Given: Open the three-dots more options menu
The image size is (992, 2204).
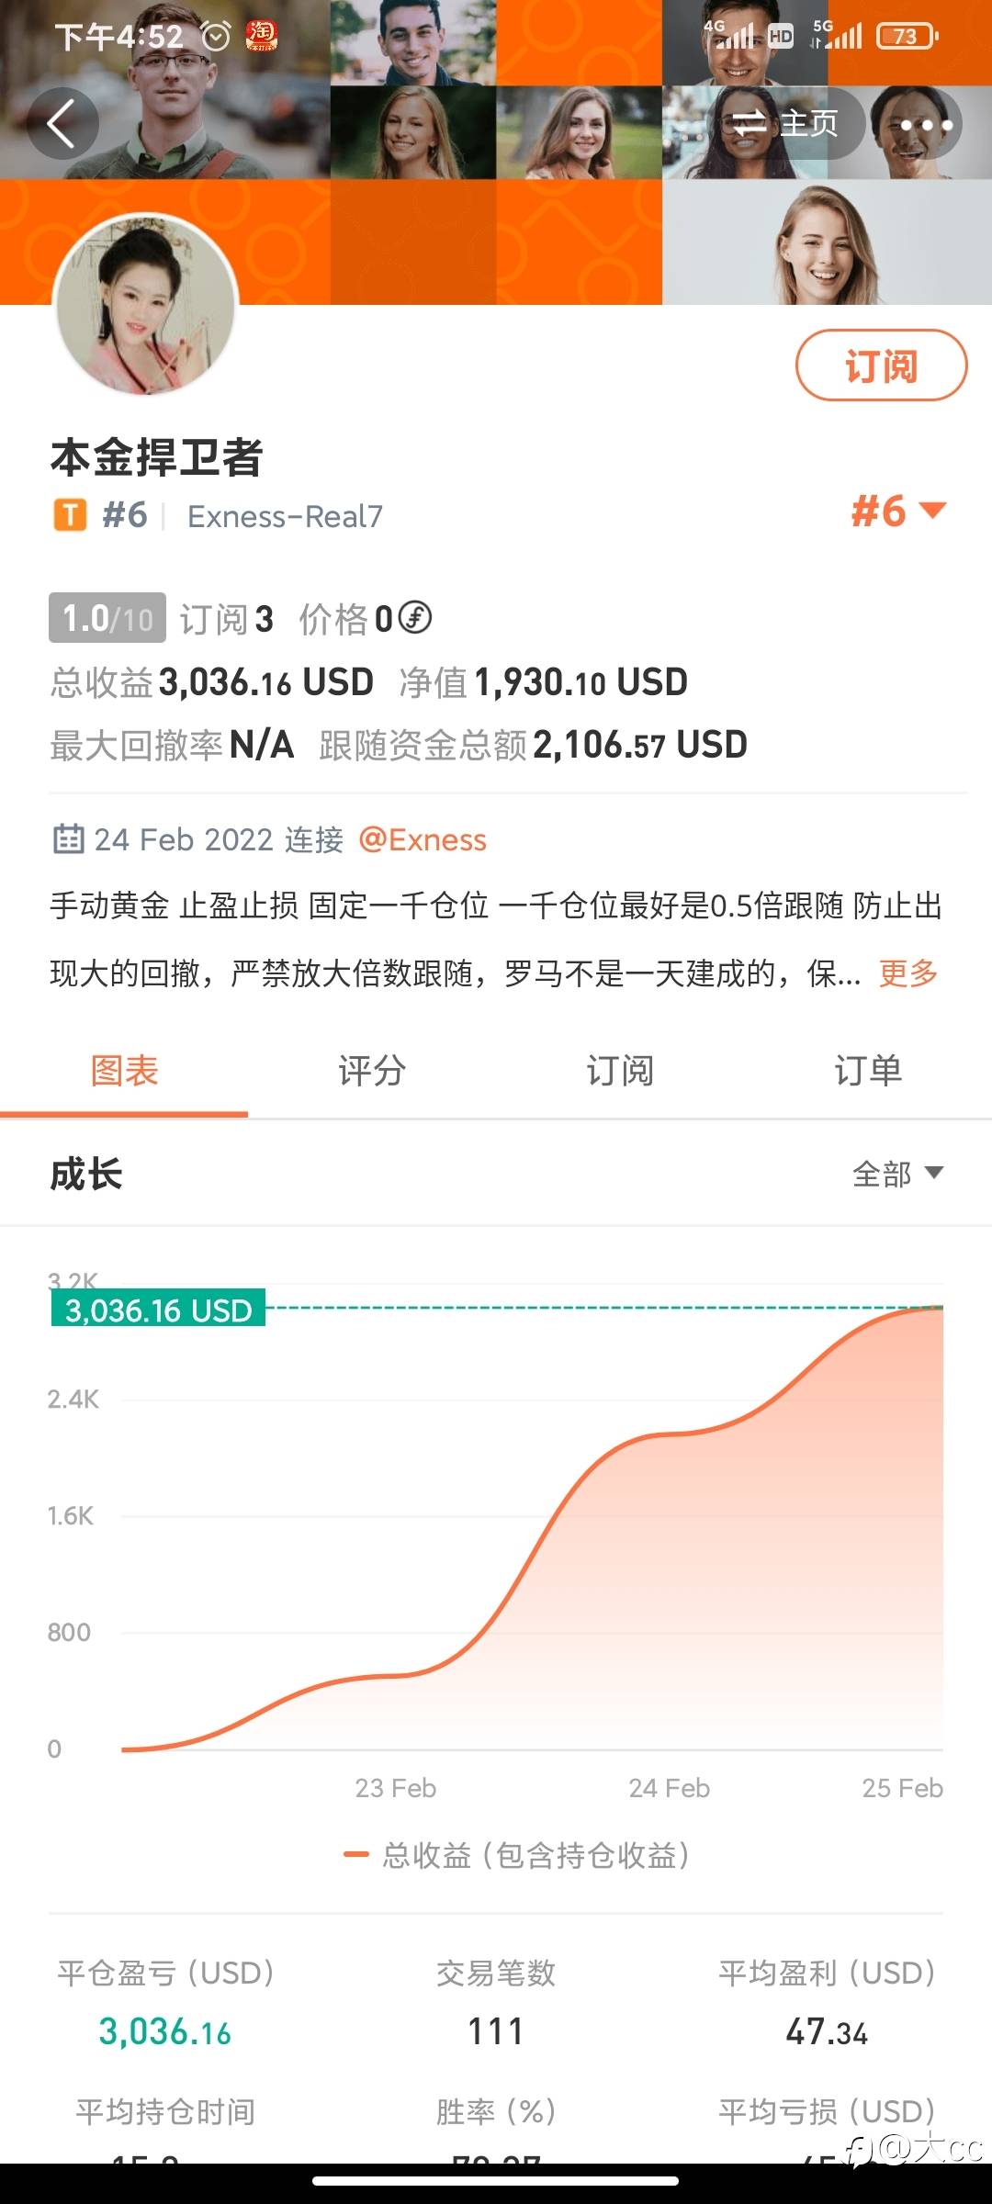Looking at the screenshot, I should [926, 124].
